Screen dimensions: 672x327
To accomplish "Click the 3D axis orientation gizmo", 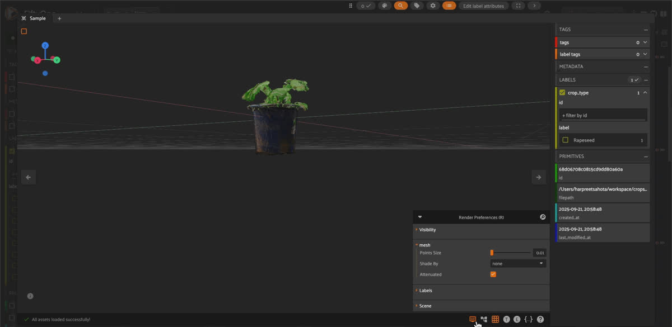I will 45,58.
